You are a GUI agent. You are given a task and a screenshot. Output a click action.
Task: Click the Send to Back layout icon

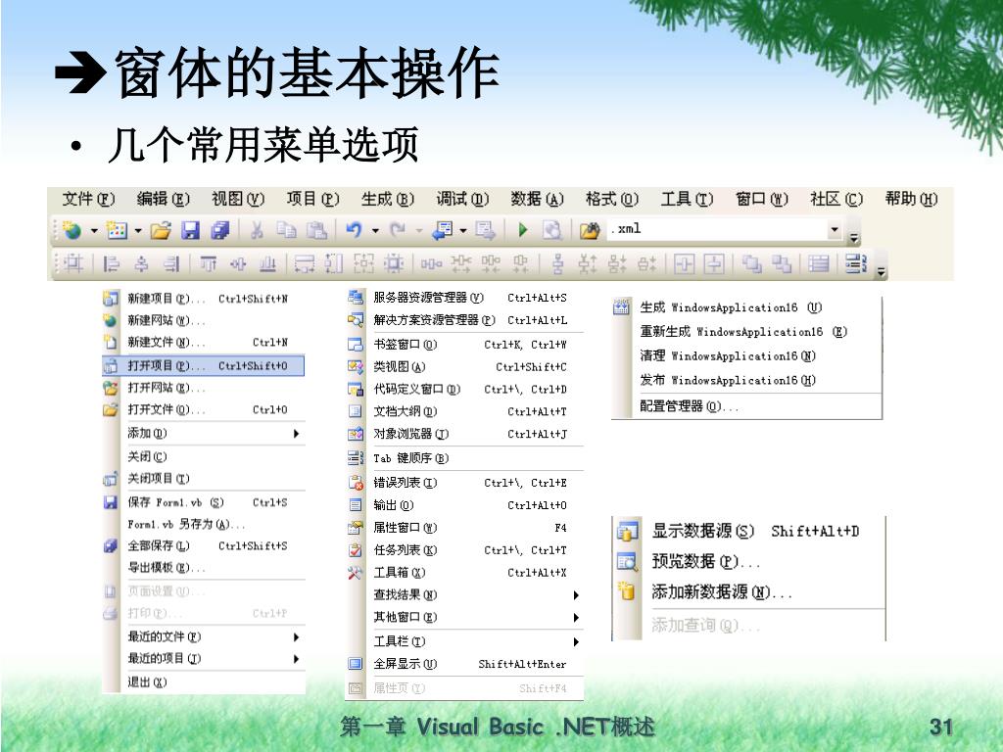(x=781, y=263)
